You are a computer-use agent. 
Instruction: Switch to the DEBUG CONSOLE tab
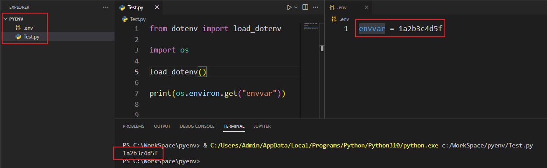point(197,126)
